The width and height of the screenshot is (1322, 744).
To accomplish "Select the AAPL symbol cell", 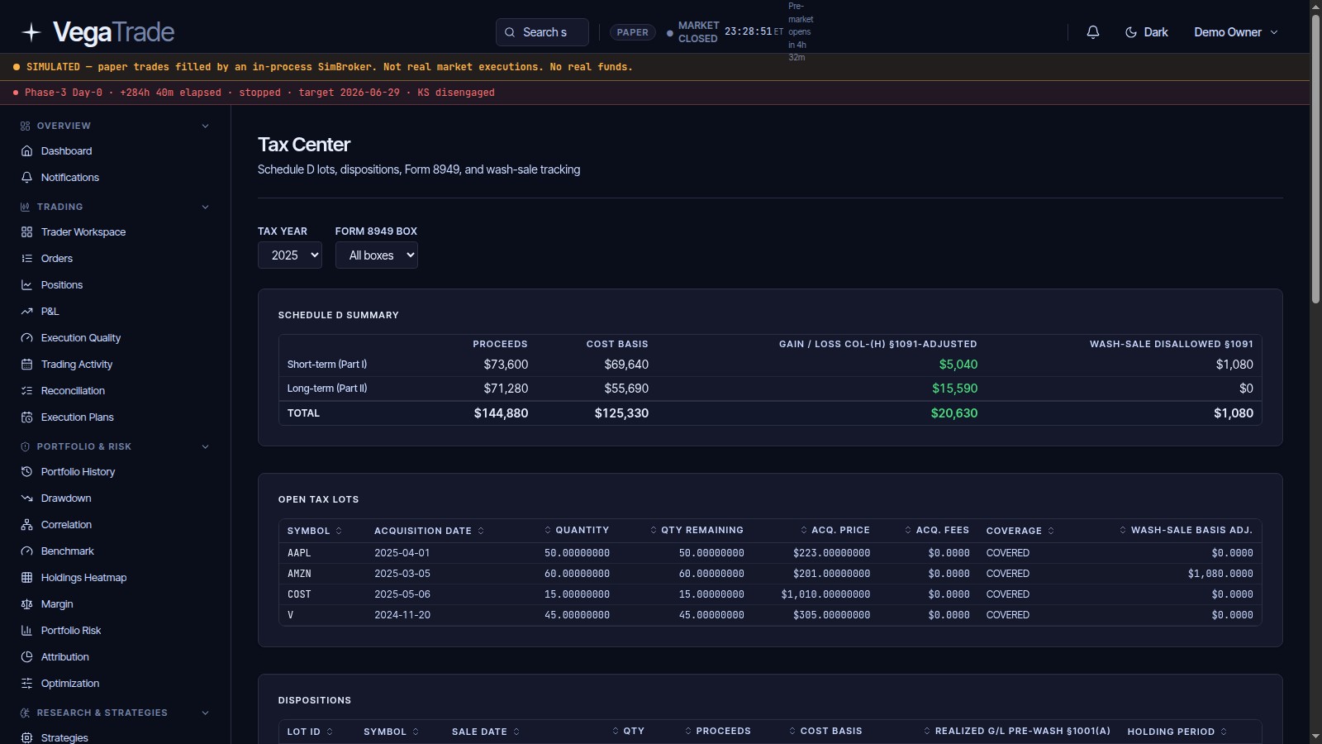I will [x=299, y=553].
